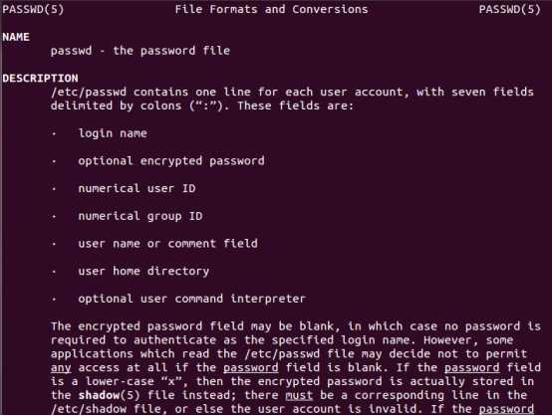Click the 'user home directory' entry

point(143,271)
